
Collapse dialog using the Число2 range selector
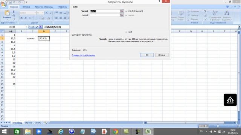point(122,15)
